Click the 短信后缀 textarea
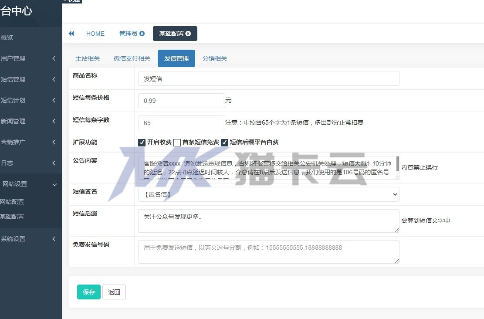The height and width of the screenshot is (319, 484). click(268, 221)
